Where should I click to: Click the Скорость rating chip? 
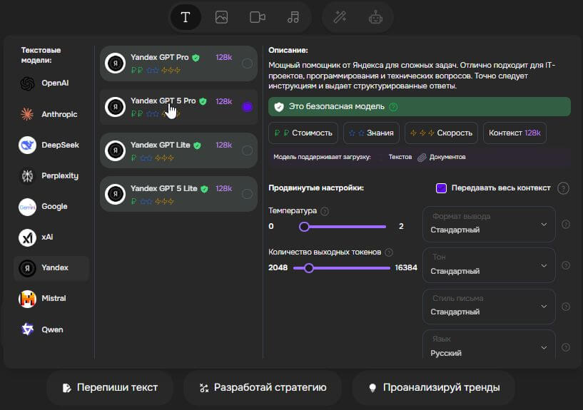[441, 133]
